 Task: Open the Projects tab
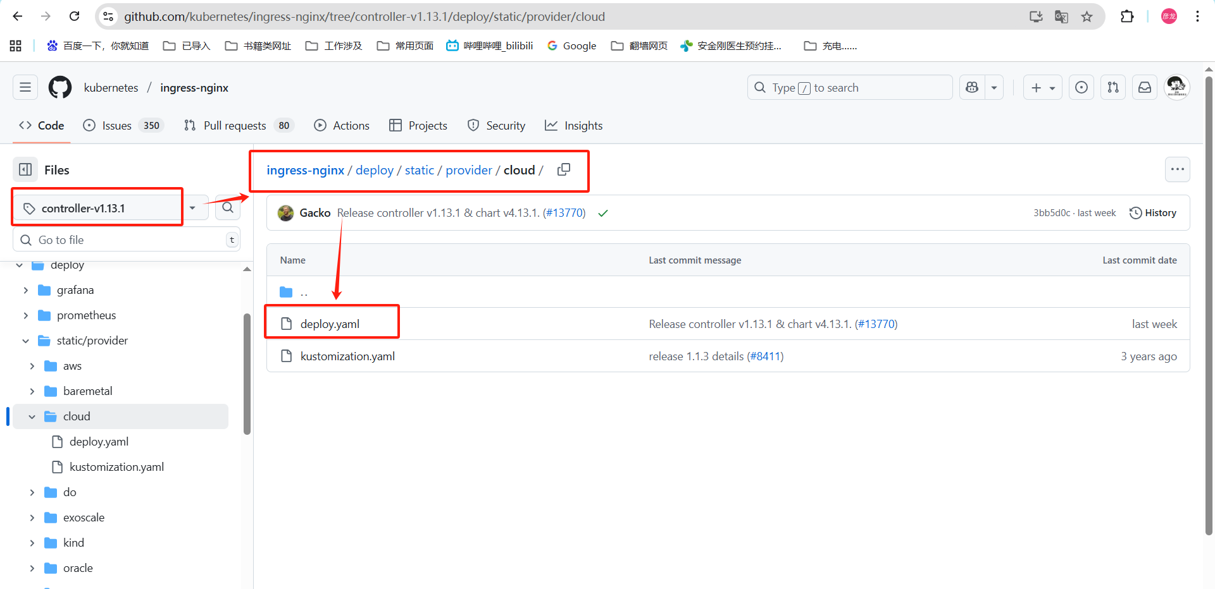click(418, 125)
